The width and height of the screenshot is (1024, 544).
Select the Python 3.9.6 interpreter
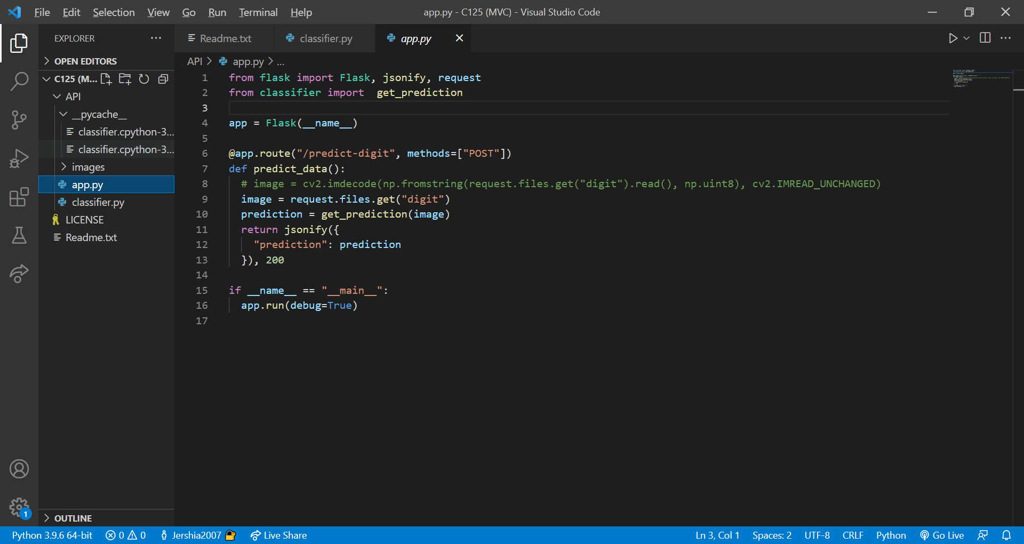point(51,535)
